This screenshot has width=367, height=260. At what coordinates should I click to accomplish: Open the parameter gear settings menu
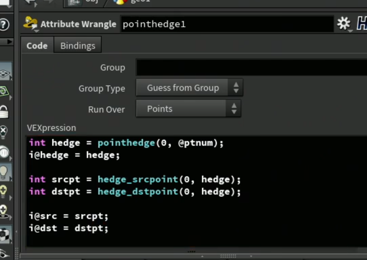click(344, 23)
